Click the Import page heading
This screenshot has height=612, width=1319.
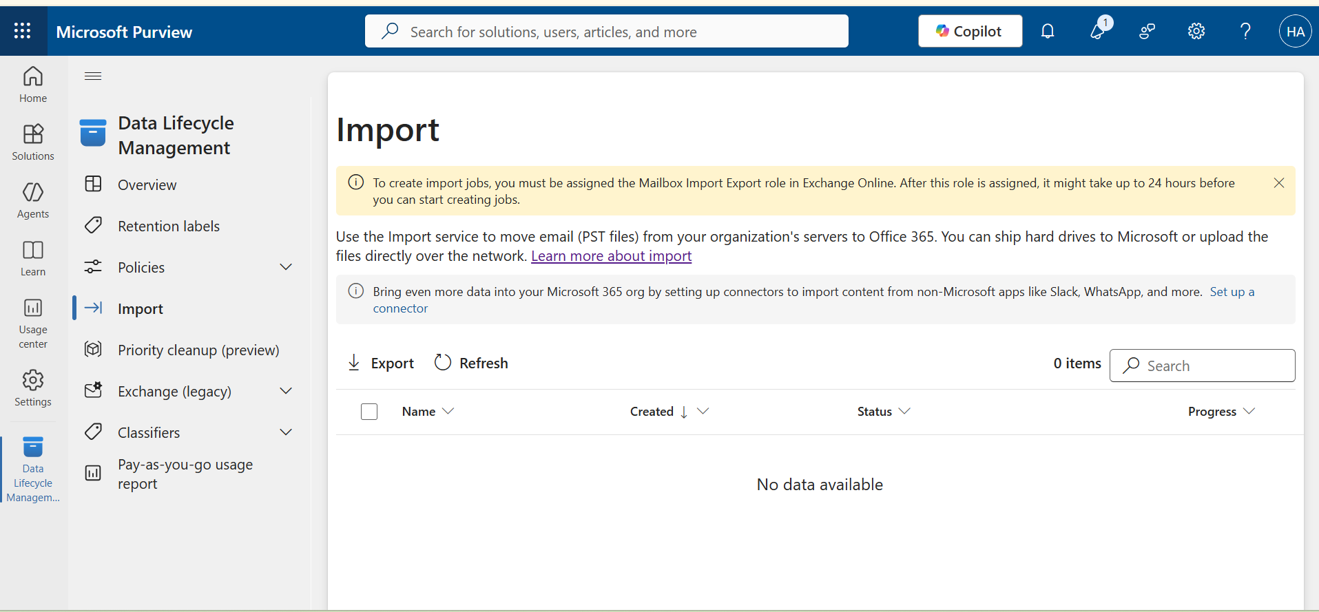pyautogui.click(x=388, y=130)
